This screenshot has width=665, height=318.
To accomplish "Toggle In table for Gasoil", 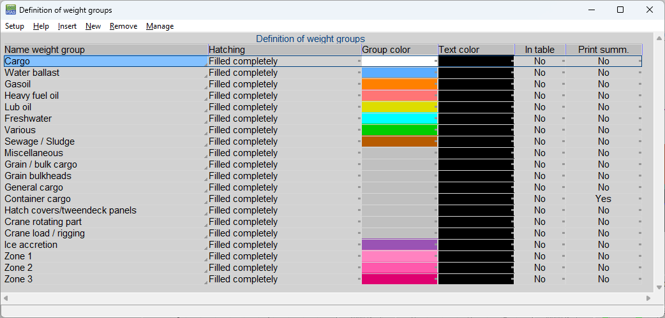I will point(540,84).
